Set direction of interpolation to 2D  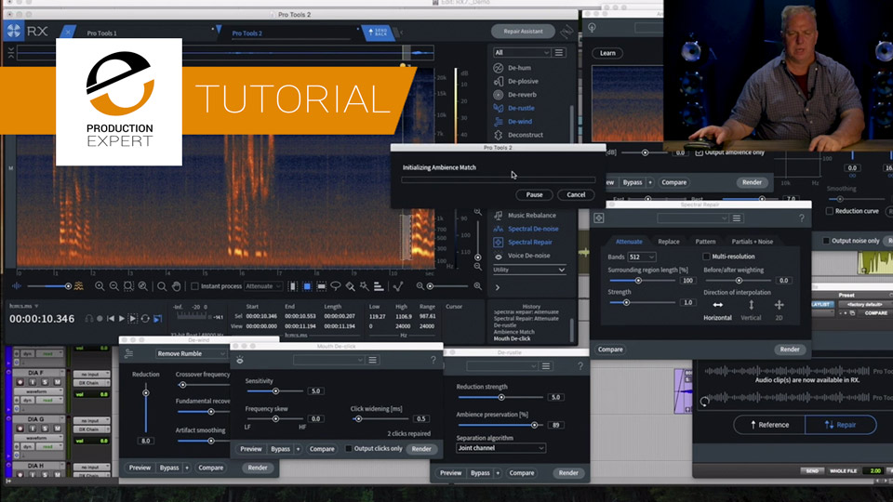779,310
